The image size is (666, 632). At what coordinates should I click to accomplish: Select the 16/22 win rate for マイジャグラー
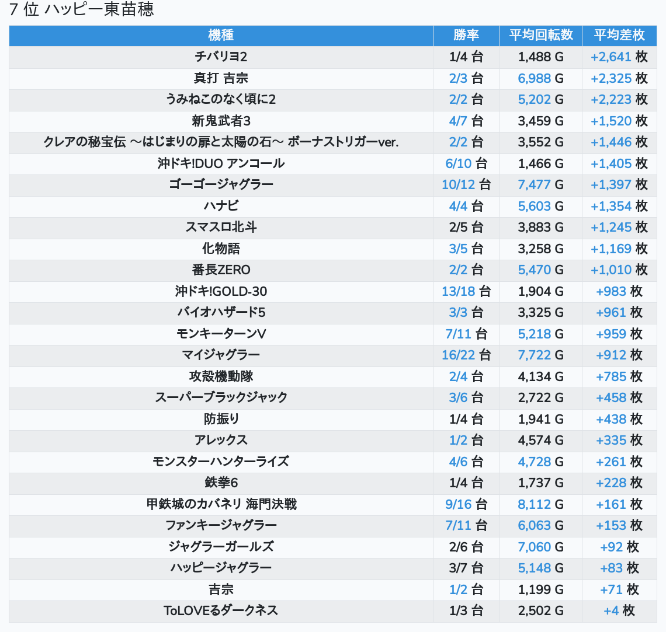pos(458,355)
